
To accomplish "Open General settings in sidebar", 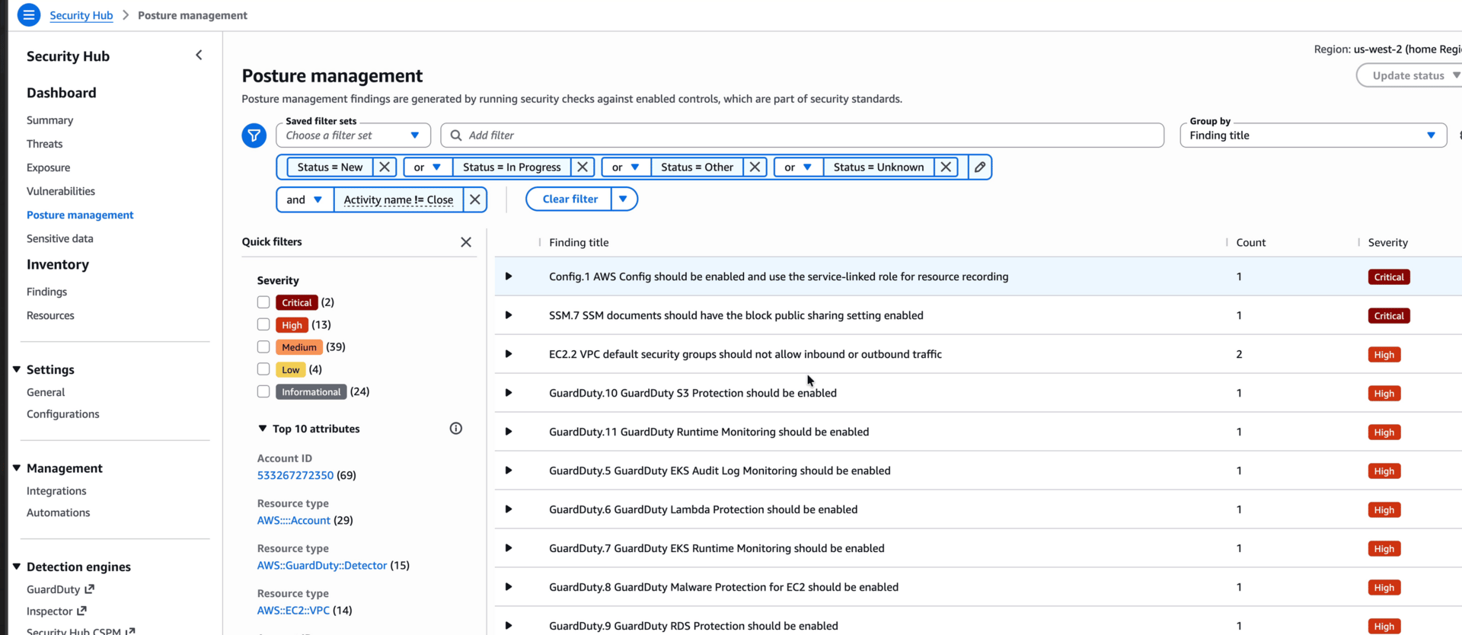I will tap(46, 392).
